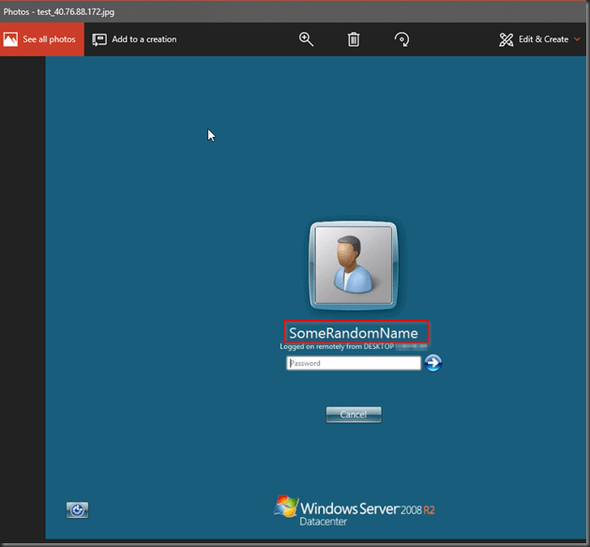The width and height of the screenshot is (590, 547).
Task: Focus the Password input field
Action: 353,363
